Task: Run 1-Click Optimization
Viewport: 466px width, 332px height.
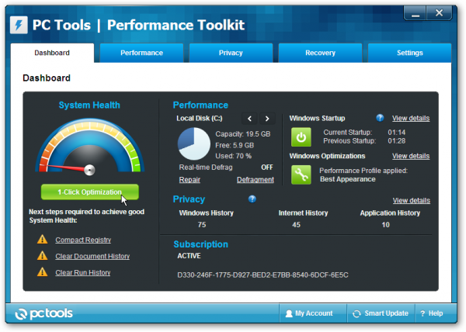Action: (90, 192)
